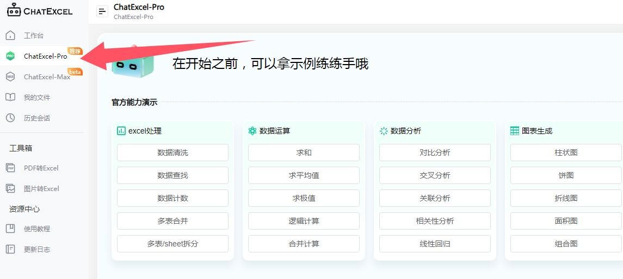
Task: Click the 官方能力演示 heading
Action: pos(134,102)
